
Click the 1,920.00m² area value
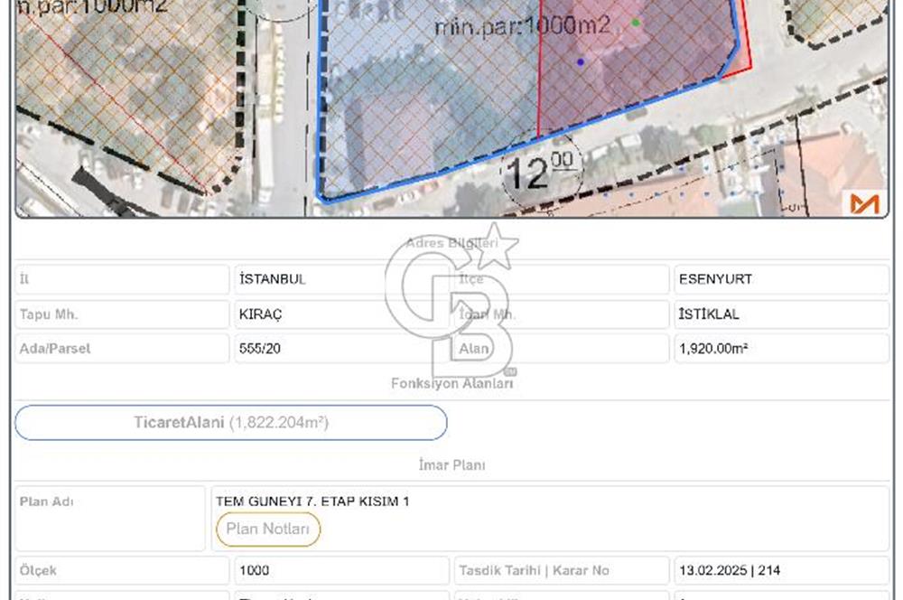pos(712,348)
